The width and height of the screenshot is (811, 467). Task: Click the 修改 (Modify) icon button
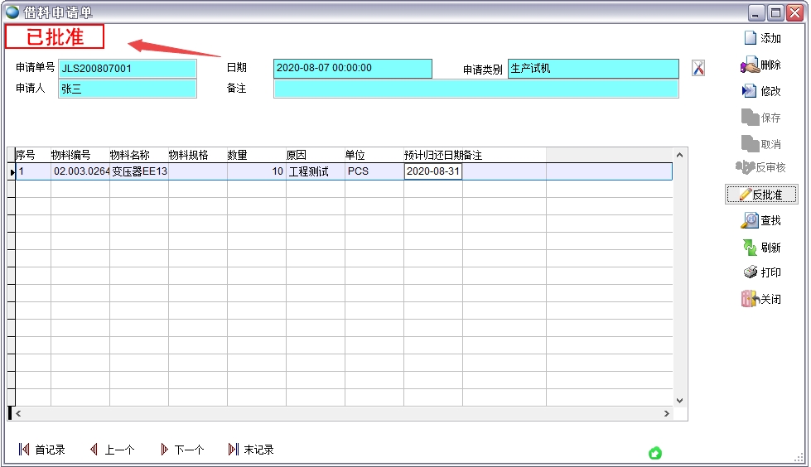(761, 91)
